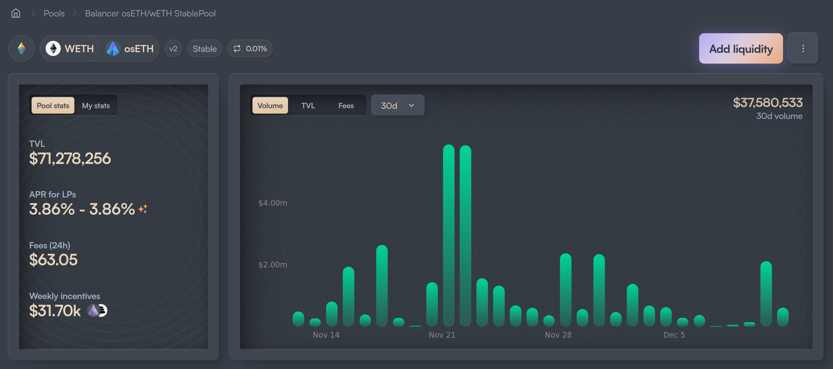Click the breadcrumb chevron after Pools
The image size is (833, 369).
click(75, 13)
